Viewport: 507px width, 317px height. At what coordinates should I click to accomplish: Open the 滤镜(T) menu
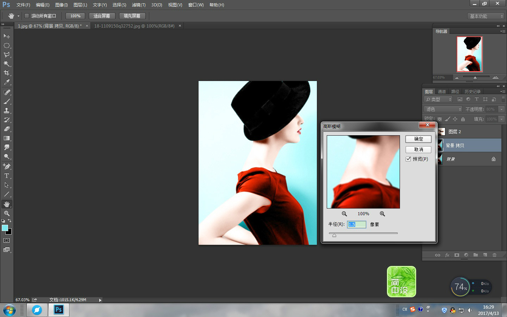138,5
